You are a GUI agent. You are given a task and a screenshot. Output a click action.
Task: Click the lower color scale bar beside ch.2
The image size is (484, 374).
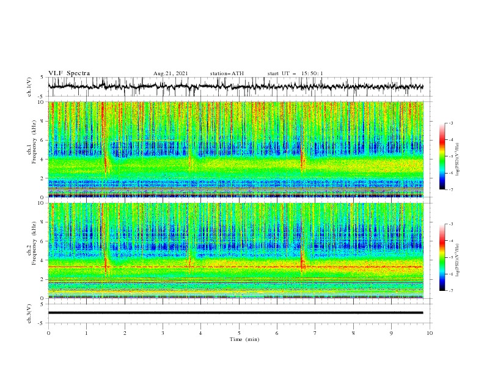[x=442, y=257]
